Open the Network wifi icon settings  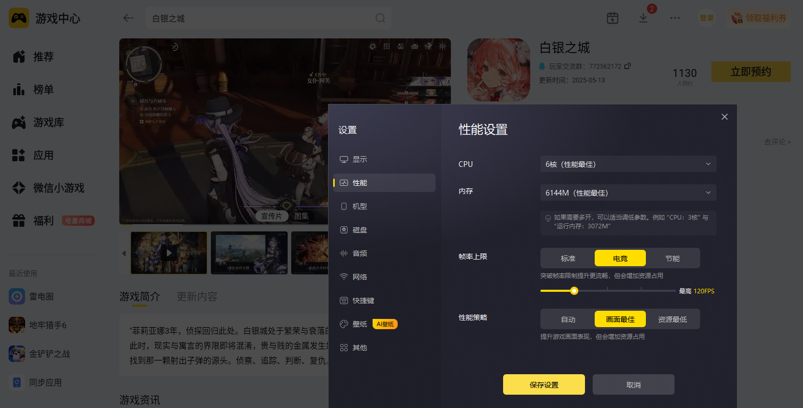[344, 277]
